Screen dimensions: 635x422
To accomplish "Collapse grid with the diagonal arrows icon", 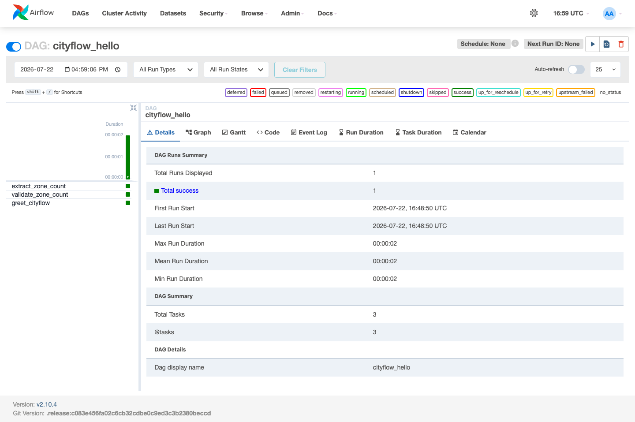I will click(x=133, y=108).
